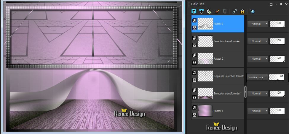
Task: Click the layer type icon of Sélection transformée
Action: [194, 38]
